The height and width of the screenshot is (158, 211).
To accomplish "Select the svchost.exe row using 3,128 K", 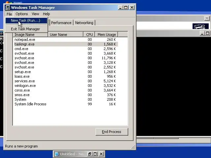I will tap(66, 63).
